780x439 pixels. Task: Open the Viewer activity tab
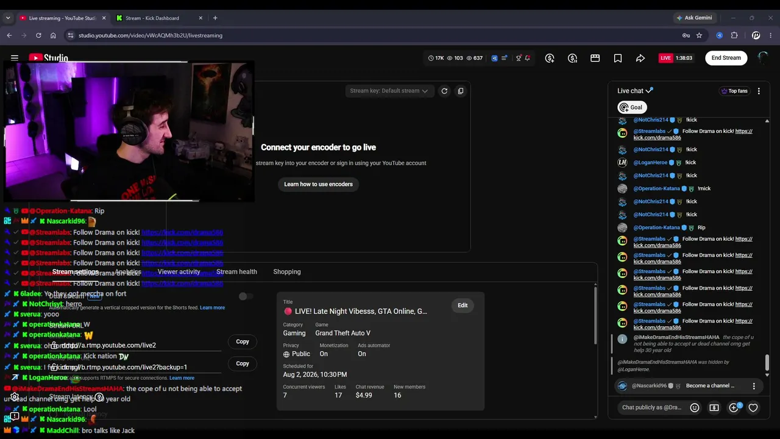179,272
